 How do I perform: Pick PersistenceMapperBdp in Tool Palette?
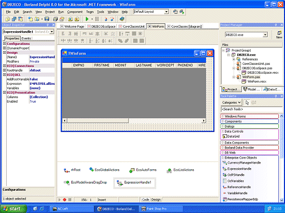[x=240, y=199]
